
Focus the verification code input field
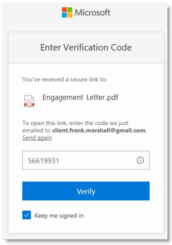(x=86, y=160)
